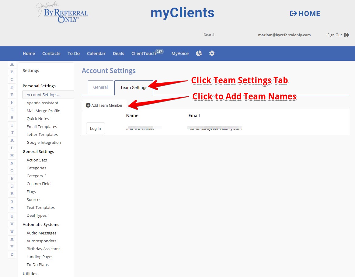Screen dimensions: 355x277
Task: Filter contacts by letter S
Action: [12, 201]
